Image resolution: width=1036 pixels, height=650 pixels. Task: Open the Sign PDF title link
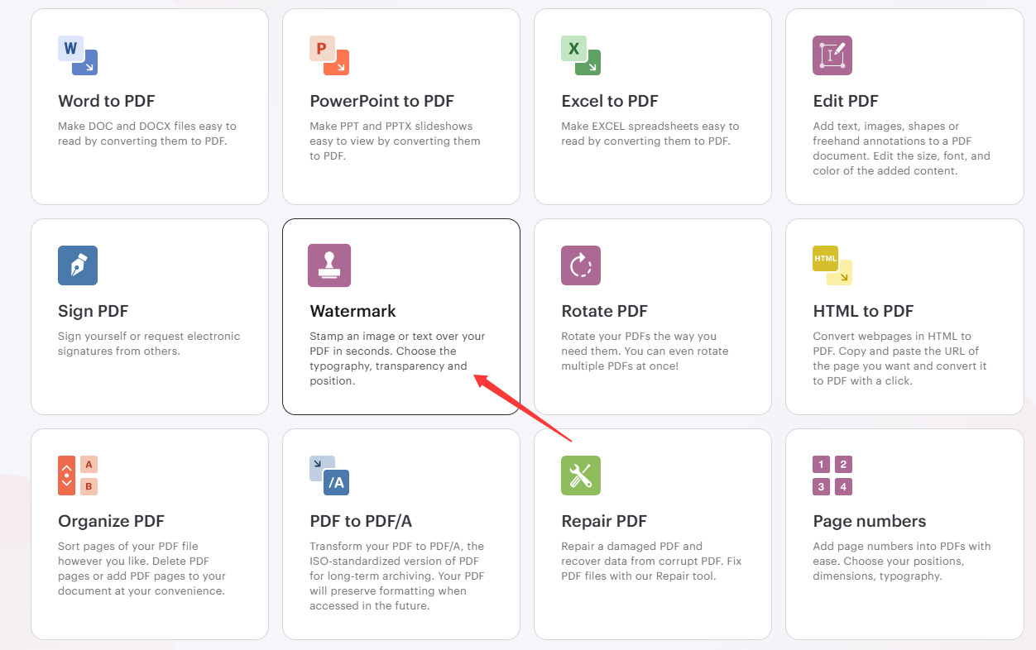pos(94,311)
